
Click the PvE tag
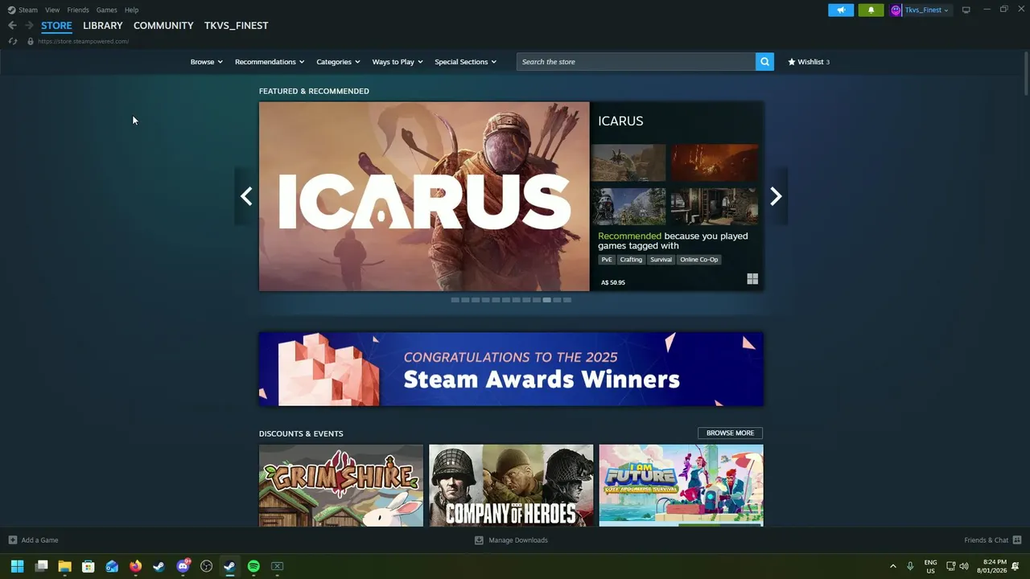pyautogui.click(x=607, y=260)
